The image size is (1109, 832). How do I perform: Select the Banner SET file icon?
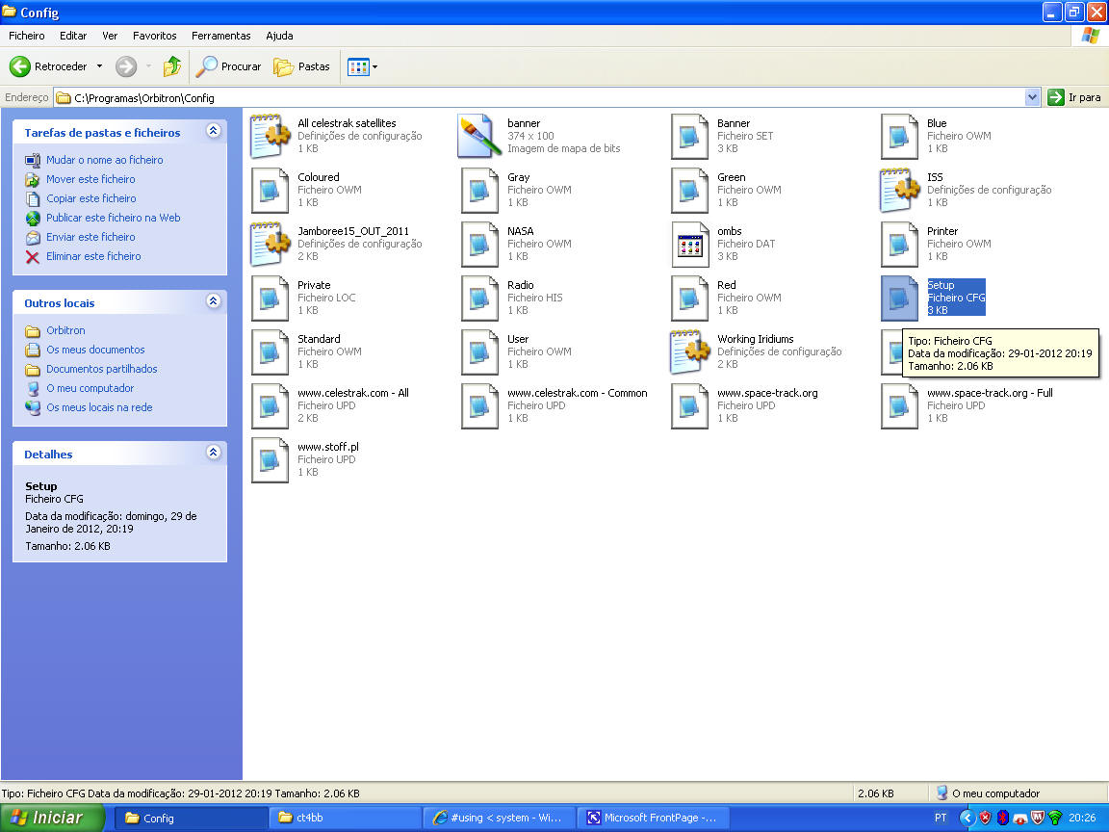[689, 136]
